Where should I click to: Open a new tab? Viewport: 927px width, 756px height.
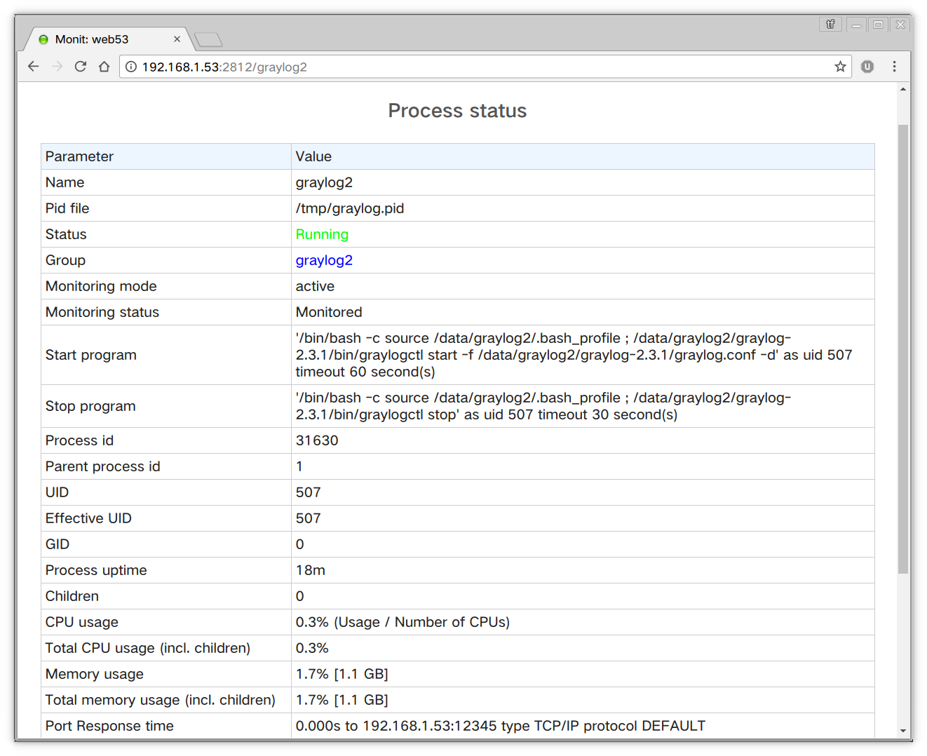[x=208, y=40]
